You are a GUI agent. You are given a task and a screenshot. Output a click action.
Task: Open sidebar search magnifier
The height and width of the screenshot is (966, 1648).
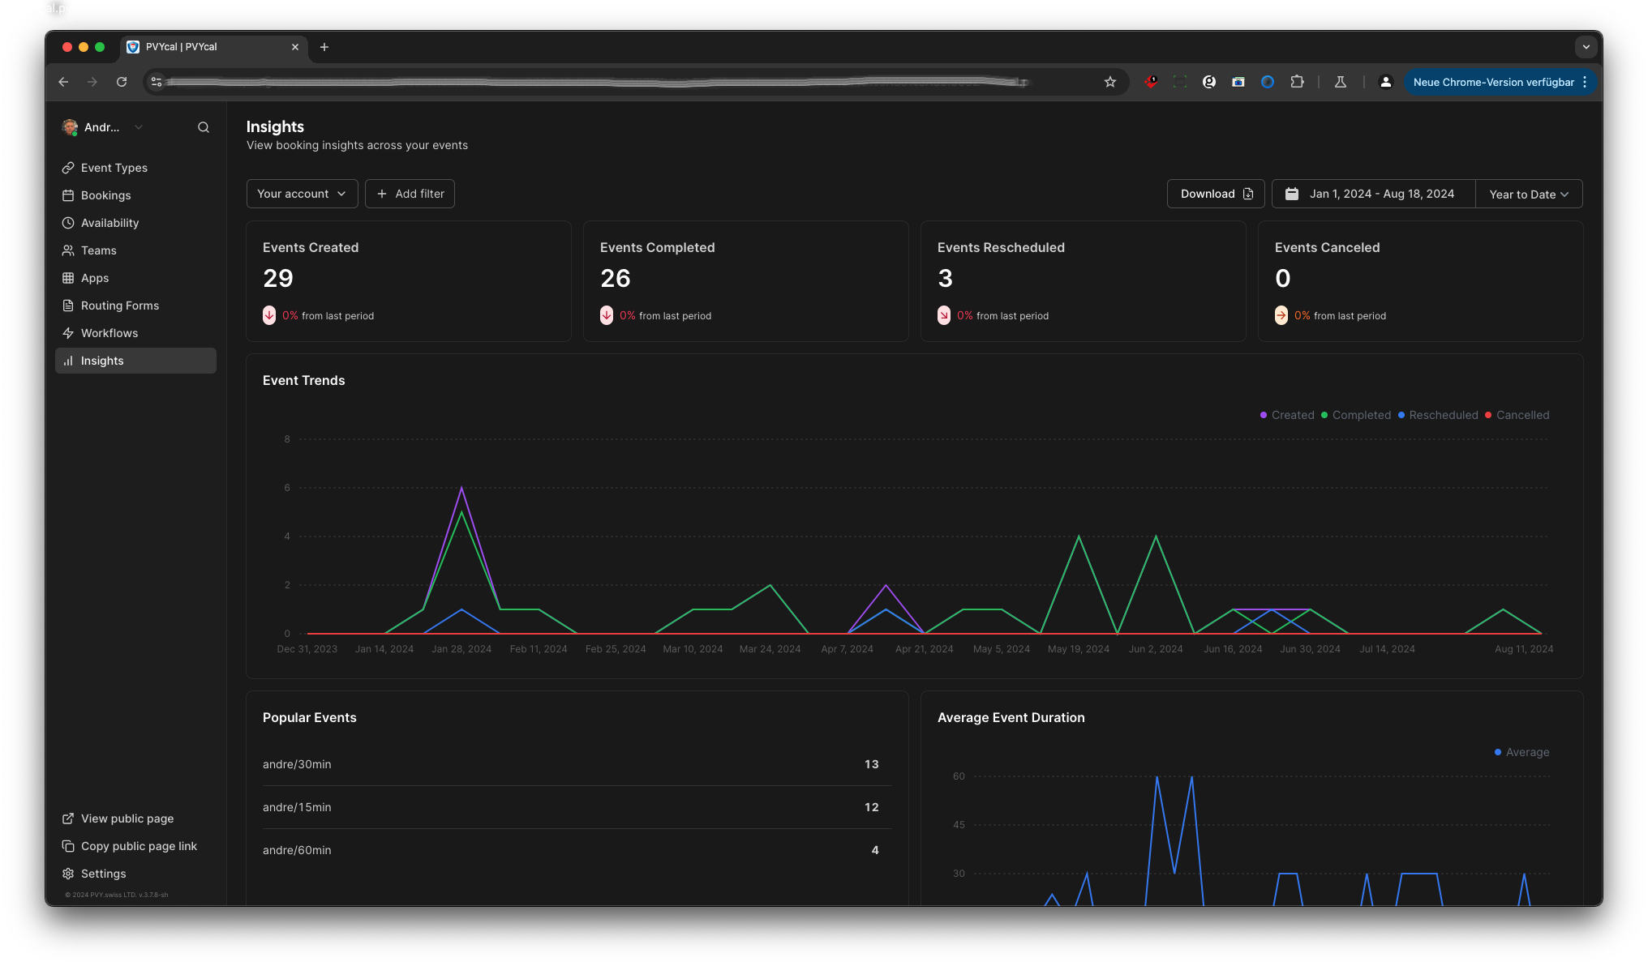(204, 127)
